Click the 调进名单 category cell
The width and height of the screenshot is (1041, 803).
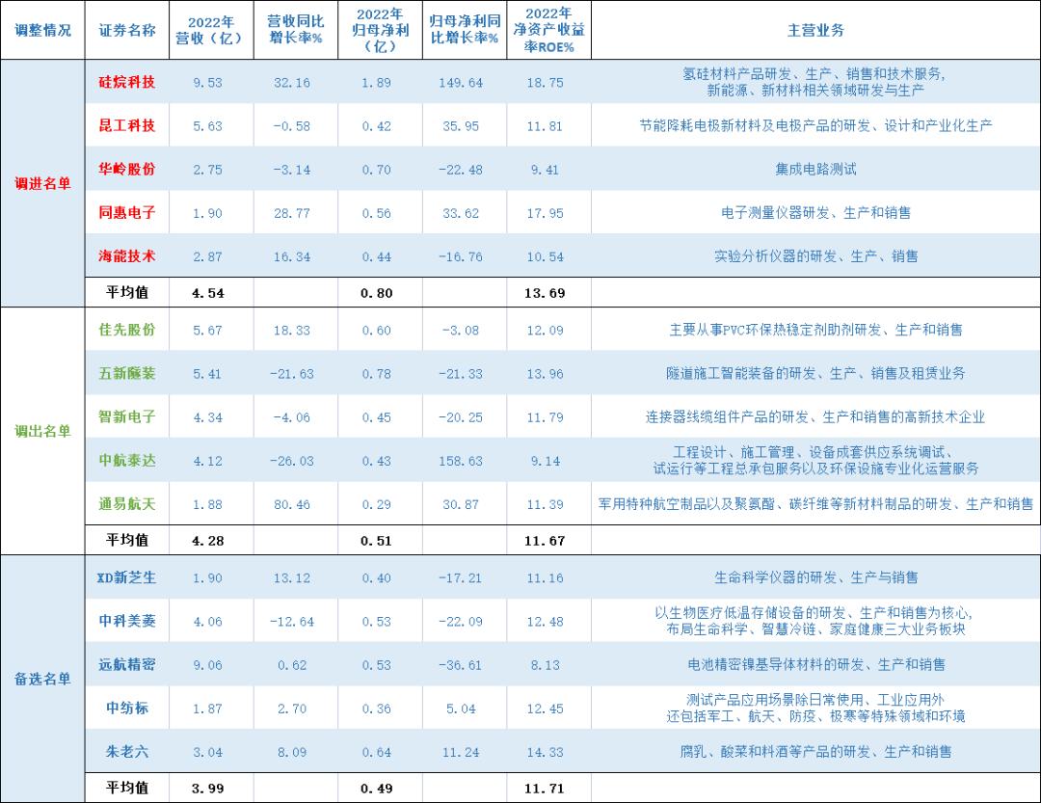42,183
